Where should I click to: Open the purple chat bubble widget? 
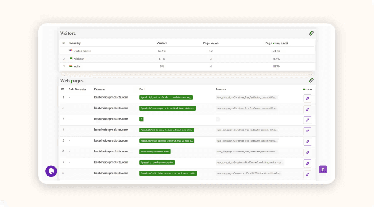click(x=51, y=171)
